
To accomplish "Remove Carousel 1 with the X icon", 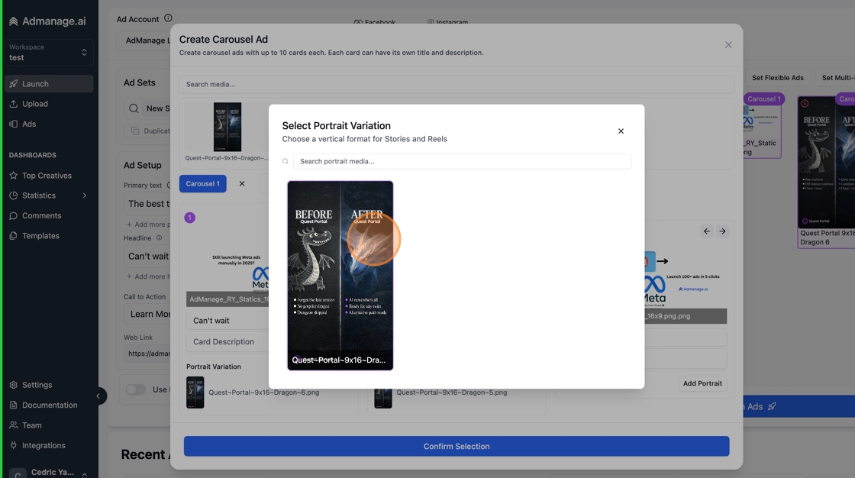I will click(x=241, y=184).
